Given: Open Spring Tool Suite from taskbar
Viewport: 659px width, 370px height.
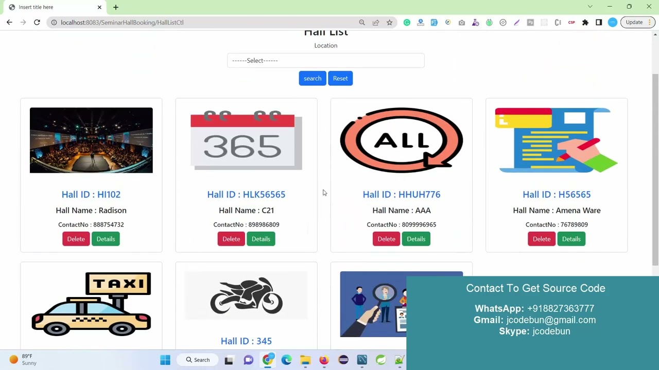Looking at the screenshot, I should [x=381, y=360].
